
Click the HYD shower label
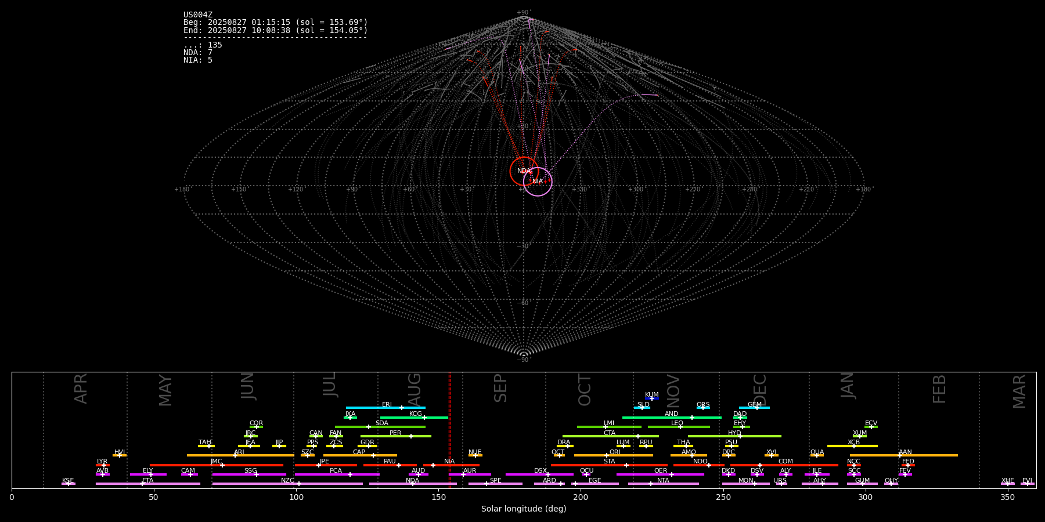coord(735,433)
